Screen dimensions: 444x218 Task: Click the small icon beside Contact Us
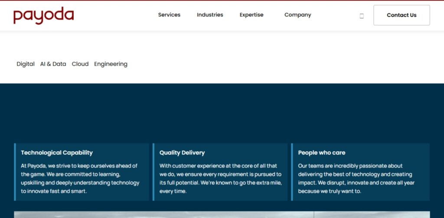[362, 16]
